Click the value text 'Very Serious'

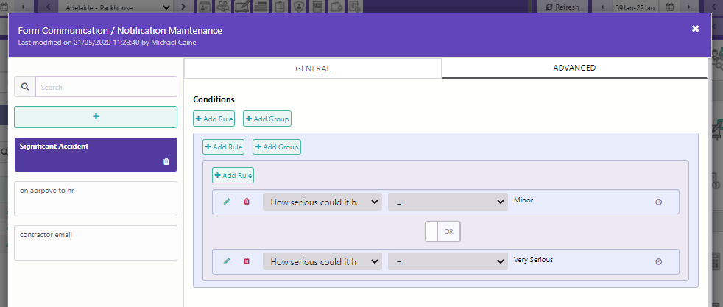pyautogui.click(x=534, y=260)
